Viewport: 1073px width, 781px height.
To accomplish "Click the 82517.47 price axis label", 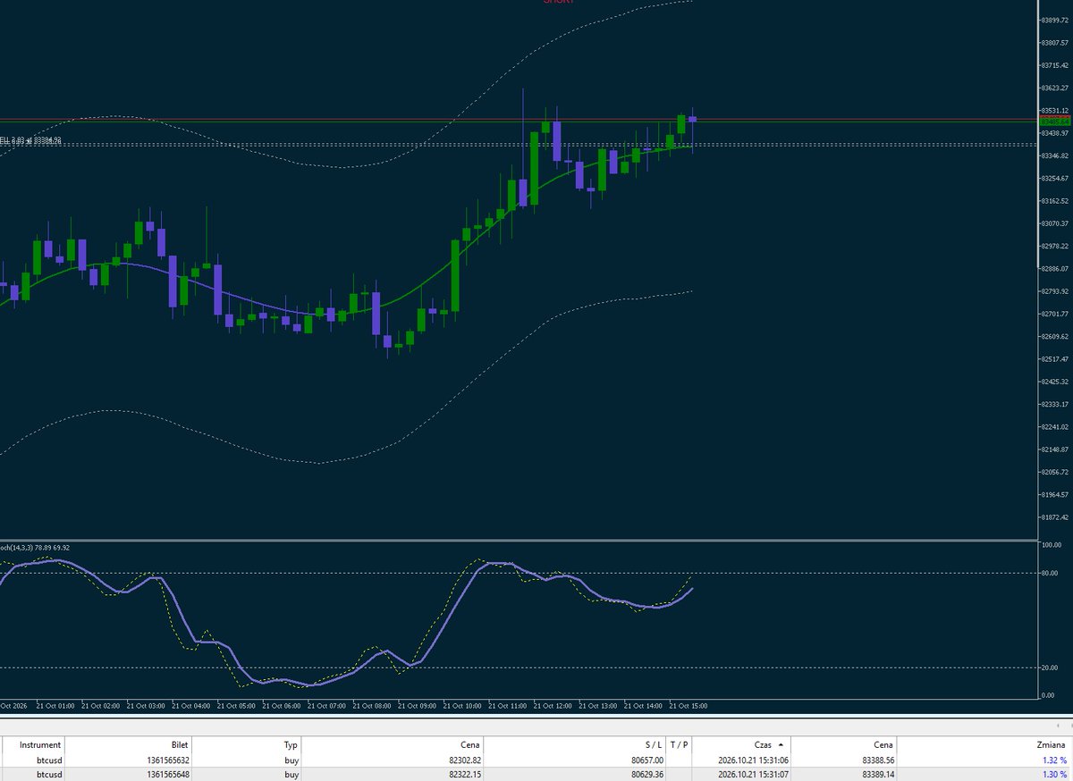I will click(1056, 359).
